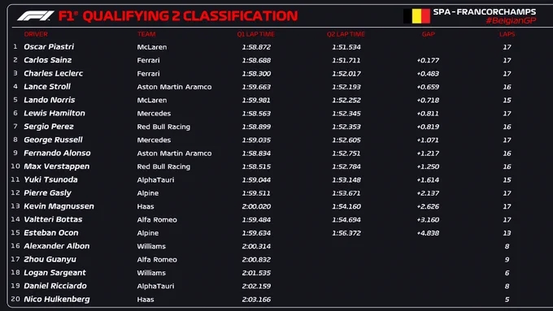553x311 pixels.
Task: Click the LAPS column header
Action: tap(507, 34)
